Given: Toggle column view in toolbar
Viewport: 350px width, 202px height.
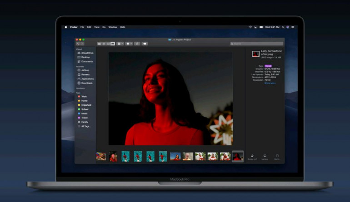Looking at the screenshot, I should click(108, 44).
